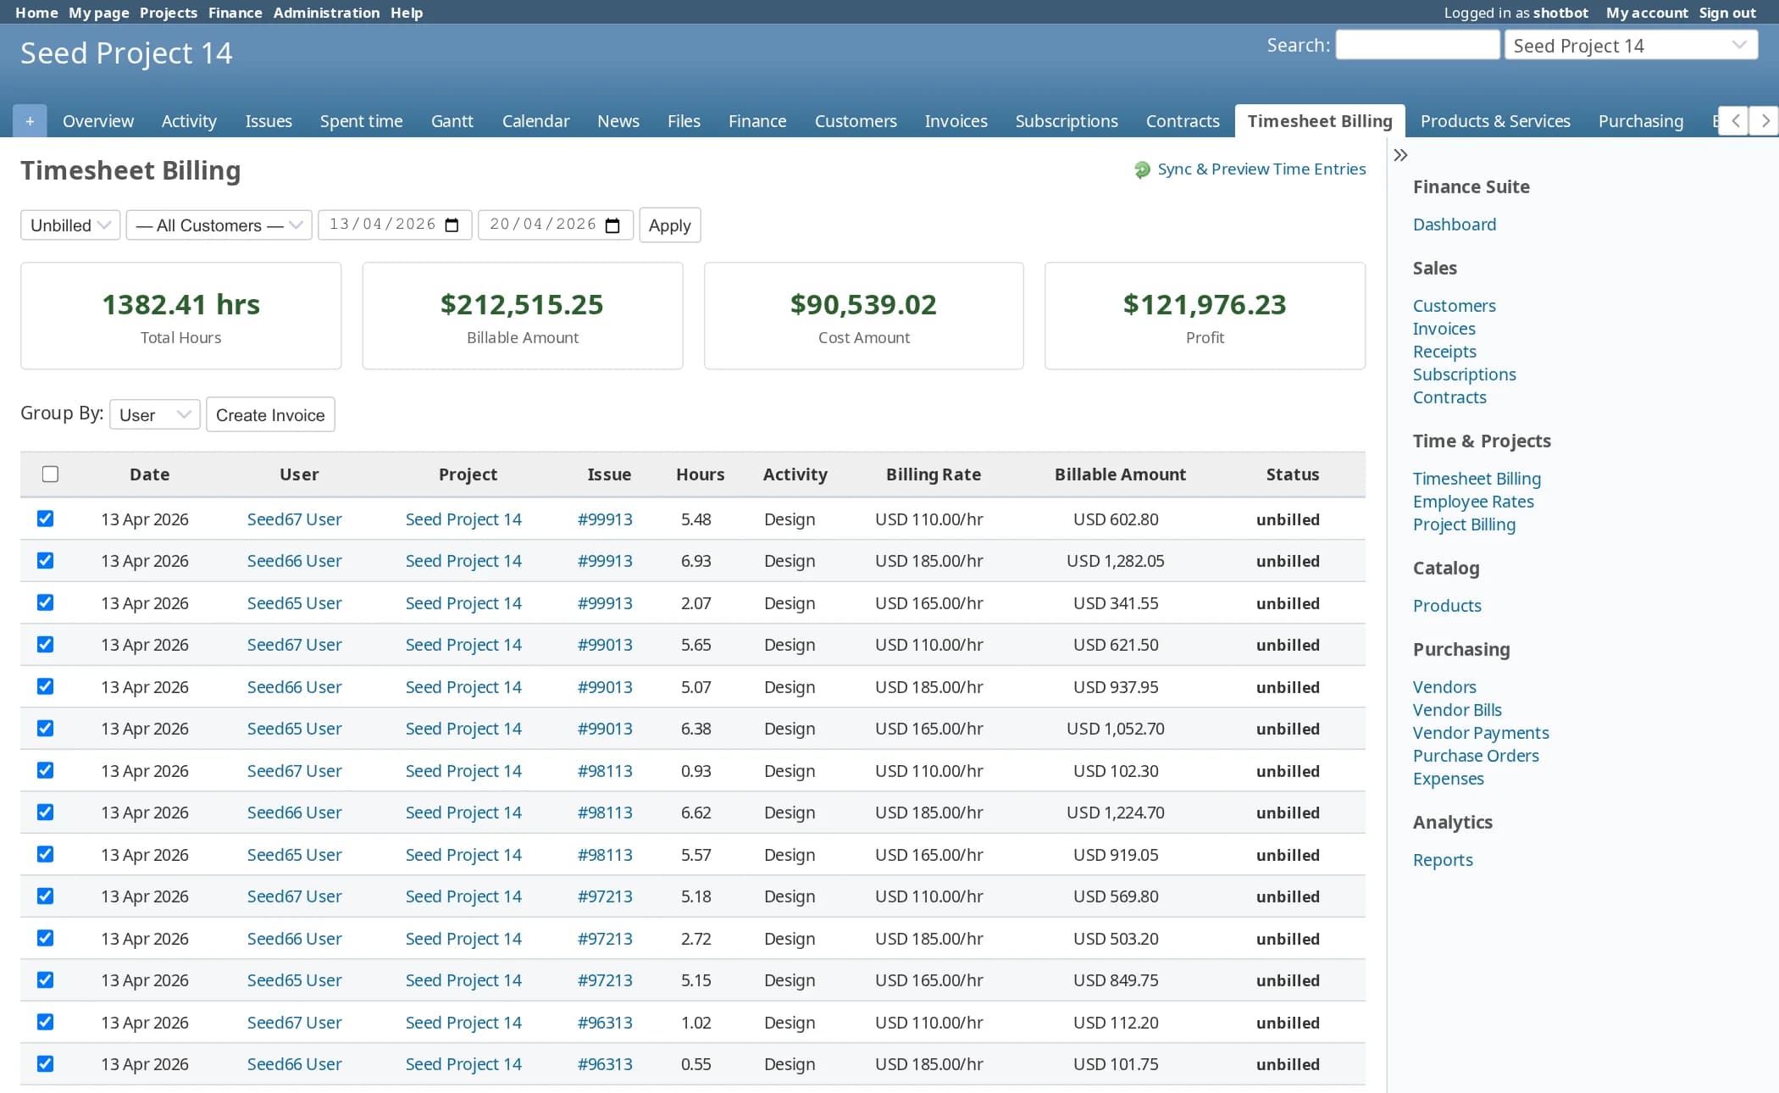Open calendar picker for 13/04/2026 date
Viewport: 1779px width, 1093px height.
tap(452, 225)
